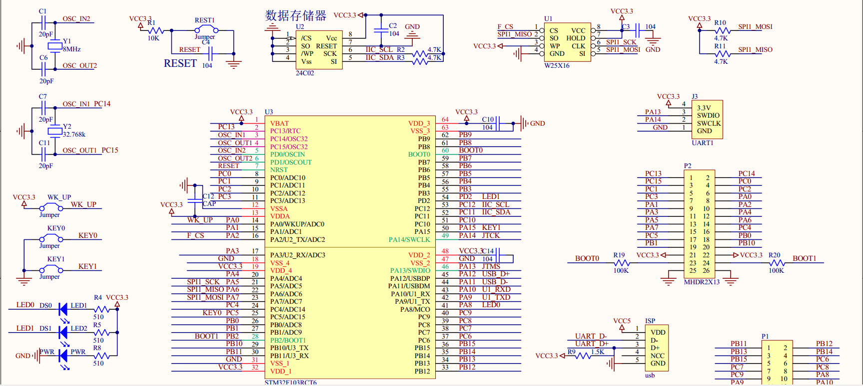Click the Y1 8MHz crystal symbol

54,46
